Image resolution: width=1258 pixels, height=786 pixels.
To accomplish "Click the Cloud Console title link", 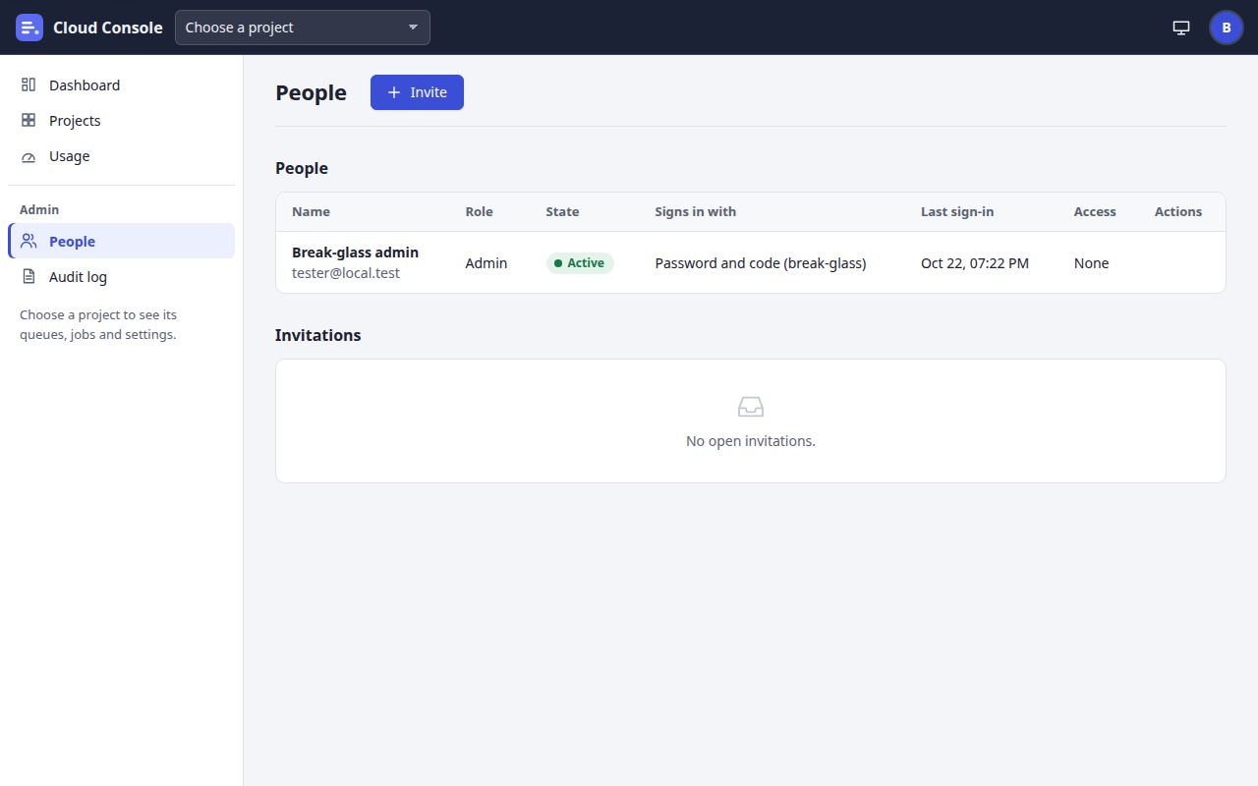I will click(x=108, y=28).
